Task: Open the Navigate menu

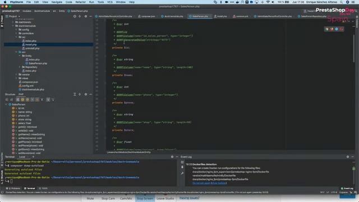Action: pos(57,2)
